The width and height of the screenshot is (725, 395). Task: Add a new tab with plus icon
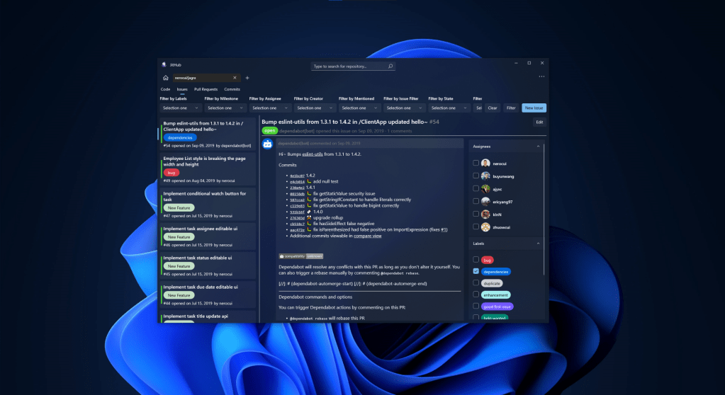[x=247, y=77]
